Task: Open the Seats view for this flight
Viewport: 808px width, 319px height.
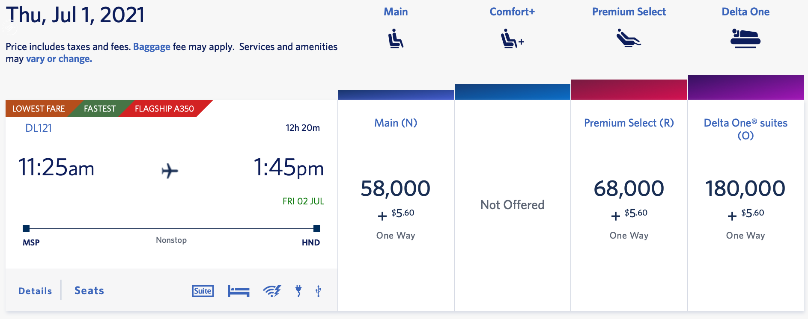Action: (89, 290)
